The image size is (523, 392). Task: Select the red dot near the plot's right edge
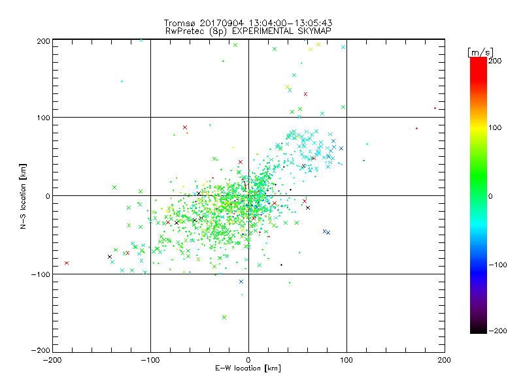click(435, 108)
